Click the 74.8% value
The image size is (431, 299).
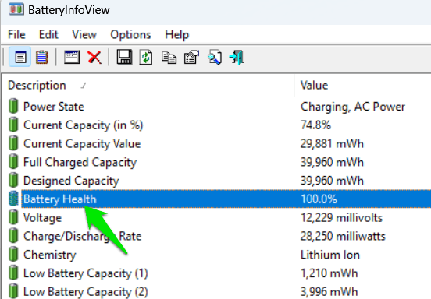pyautogui.click(x=315, y=125)
